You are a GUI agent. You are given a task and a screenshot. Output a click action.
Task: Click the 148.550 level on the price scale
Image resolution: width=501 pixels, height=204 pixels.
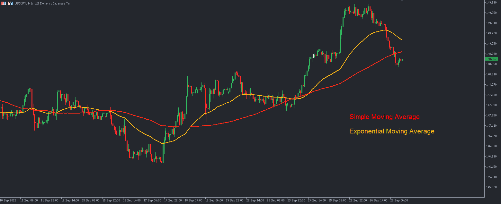point(491,64)
